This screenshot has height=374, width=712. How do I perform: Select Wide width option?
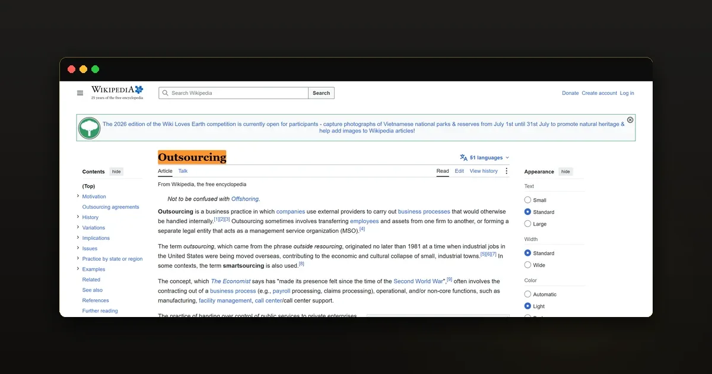coord(527,265)
